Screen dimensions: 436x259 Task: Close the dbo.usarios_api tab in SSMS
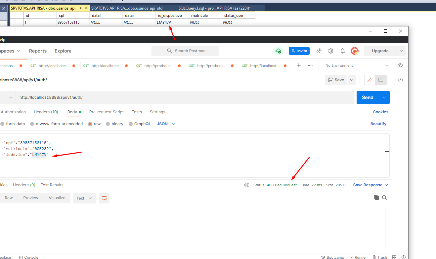point(86,8)
